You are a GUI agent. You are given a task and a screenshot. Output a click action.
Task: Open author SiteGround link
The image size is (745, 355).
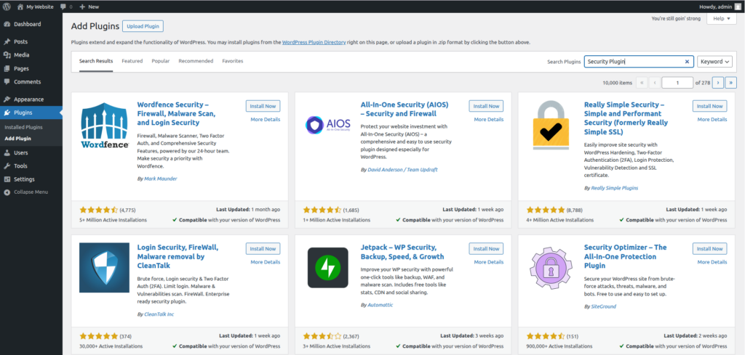(x=603, y=306)
